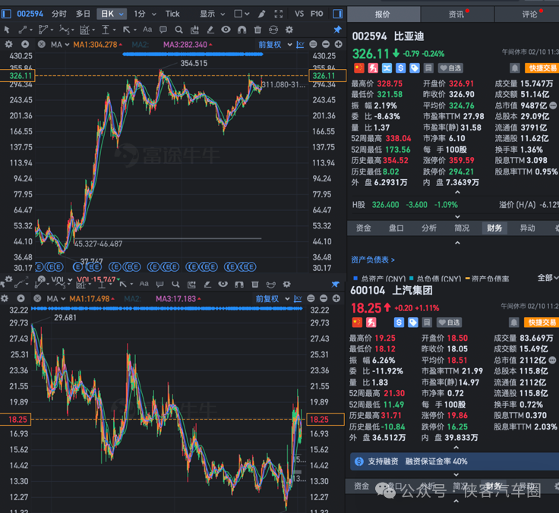Image resolution: width=559 pixels, height=513 pixels.
Task: Select the 财务 tab under 比亚迪
Action: pyautogui.click(x=494, y=228)
